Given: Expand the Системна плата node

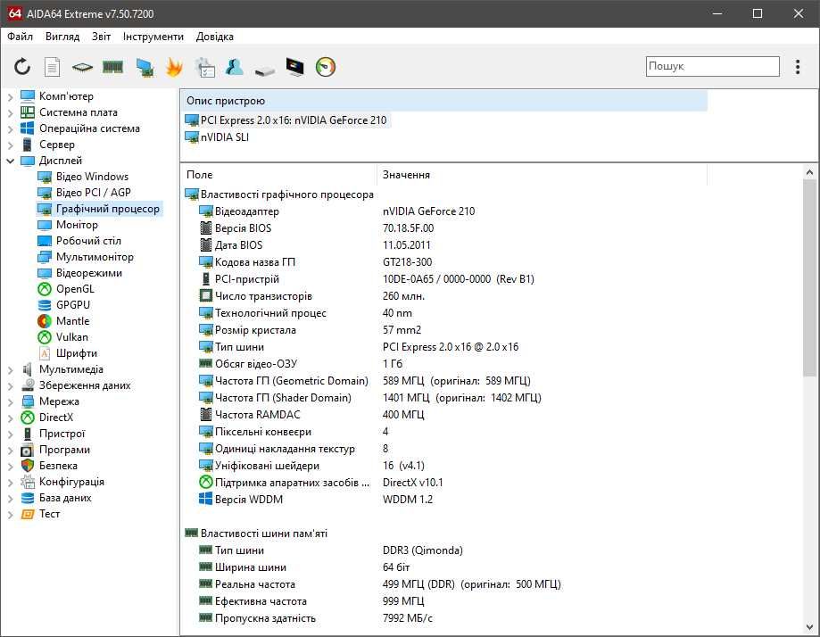Looking at the screenshot, I should [x=11, y=112].
